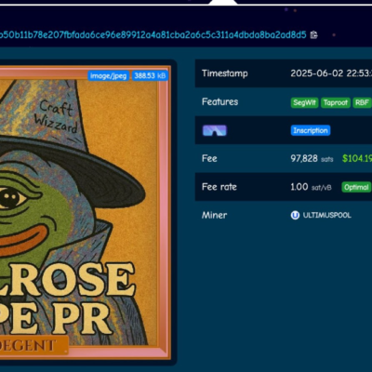
Task: Click the image/jpeg content type label
Action: click(108, 75)
